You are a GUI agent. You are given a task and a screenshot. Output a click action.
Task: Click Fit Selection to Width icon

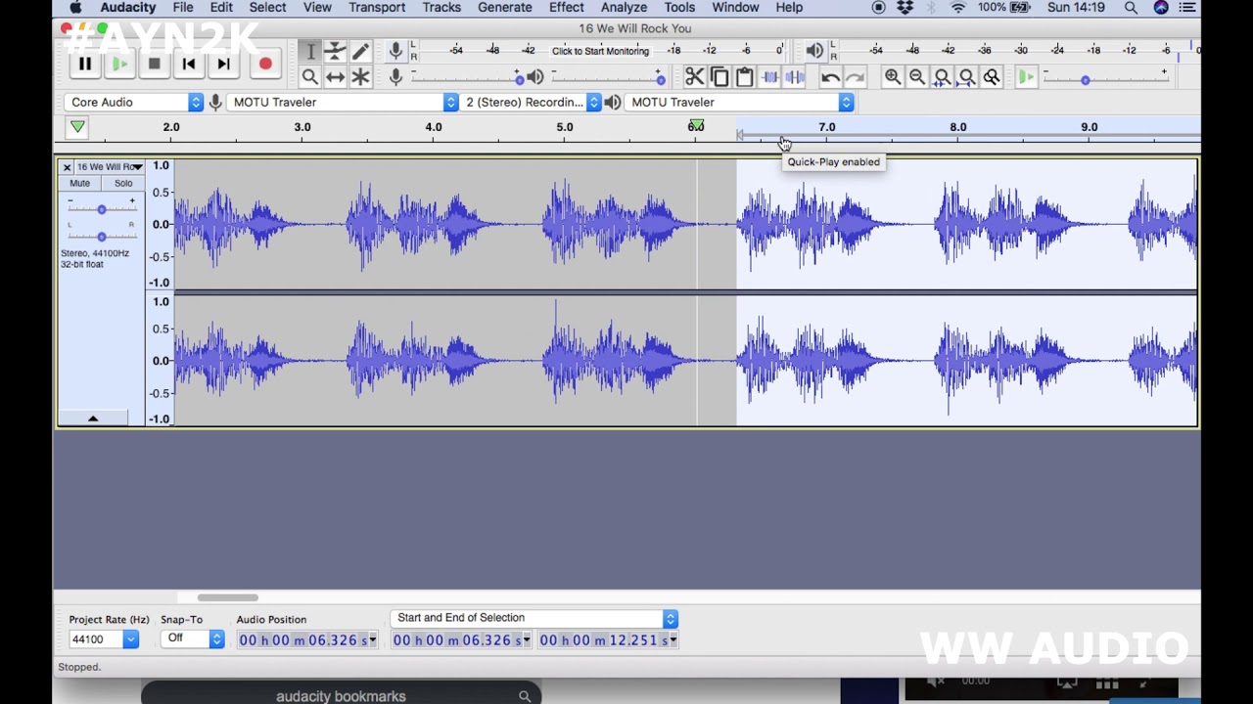943,77
